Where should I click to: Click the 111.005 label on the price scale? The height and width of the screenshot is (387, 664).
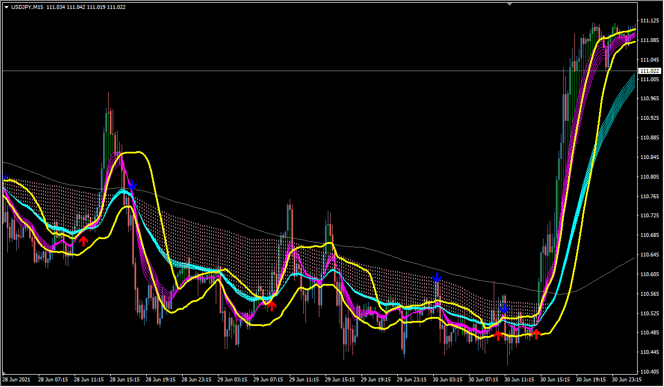point(649,79)
